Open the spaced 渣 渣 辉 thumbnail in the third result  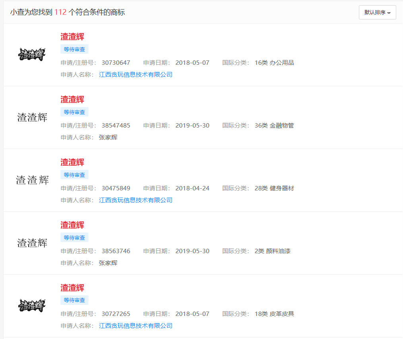point(31,179)
